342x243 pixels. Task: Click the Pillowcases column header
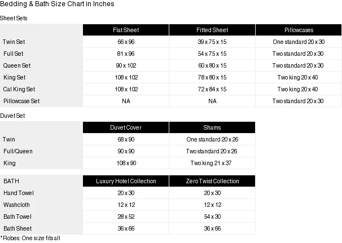(298, 30)
